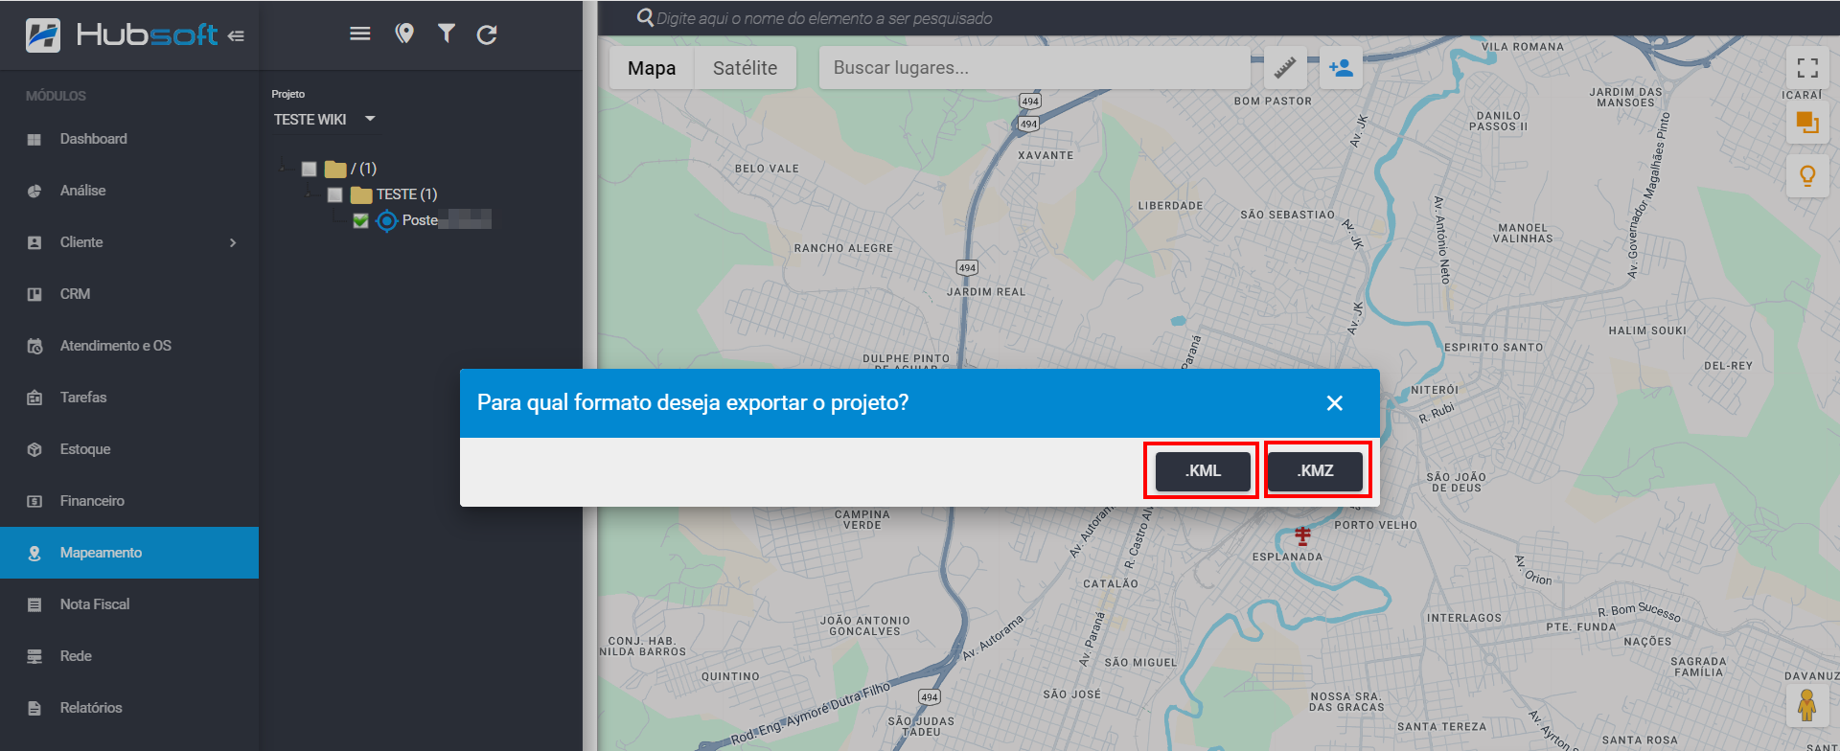Switch to Mapa view tab
This screenshot has height=751, width=1840.
tap(652, 68)
